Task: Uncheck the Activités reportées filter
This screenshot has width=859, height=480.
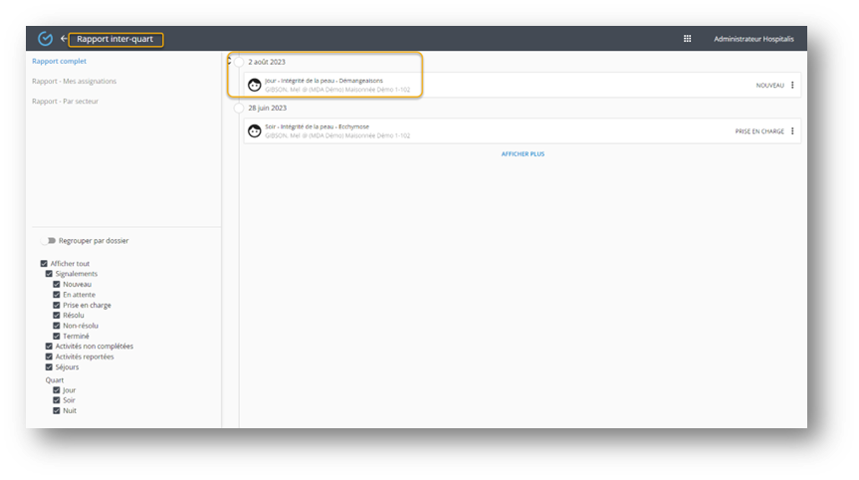Action: [49, 357]
